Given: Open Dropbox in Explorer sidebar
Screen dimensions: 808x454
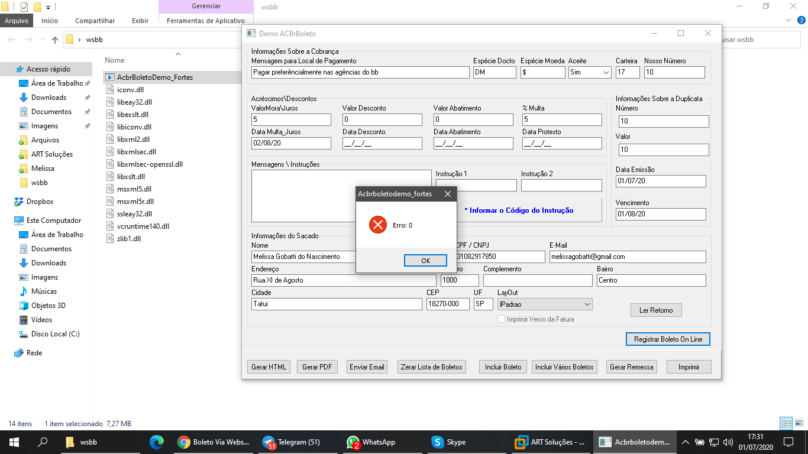Looking at the screenshot, I should pos(40,202).
